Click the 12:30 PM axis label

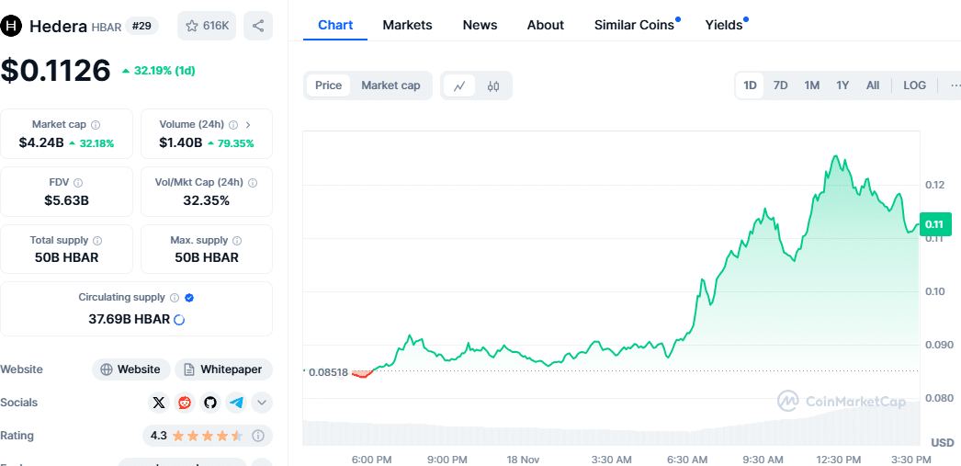click(837, 460)
